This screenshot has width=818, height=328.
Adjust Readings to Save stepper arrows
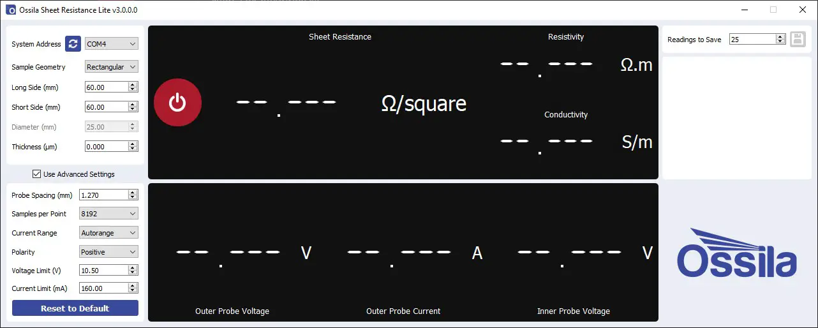coord(780,40)
